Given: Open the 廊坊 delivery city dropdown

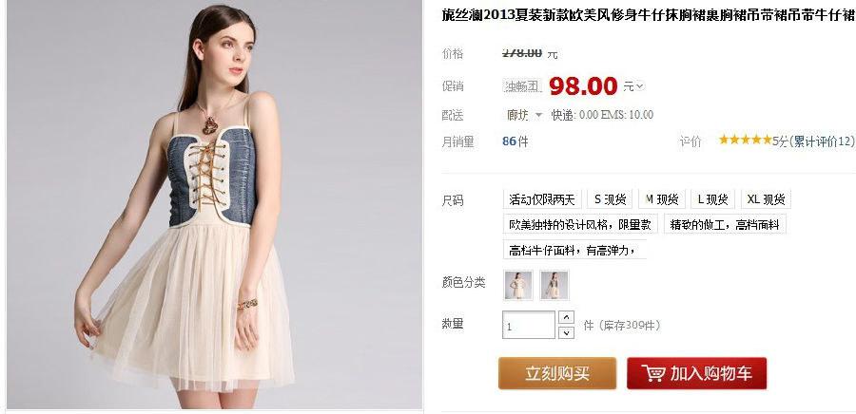Looking at the screenshot, I should coord(525,115).
